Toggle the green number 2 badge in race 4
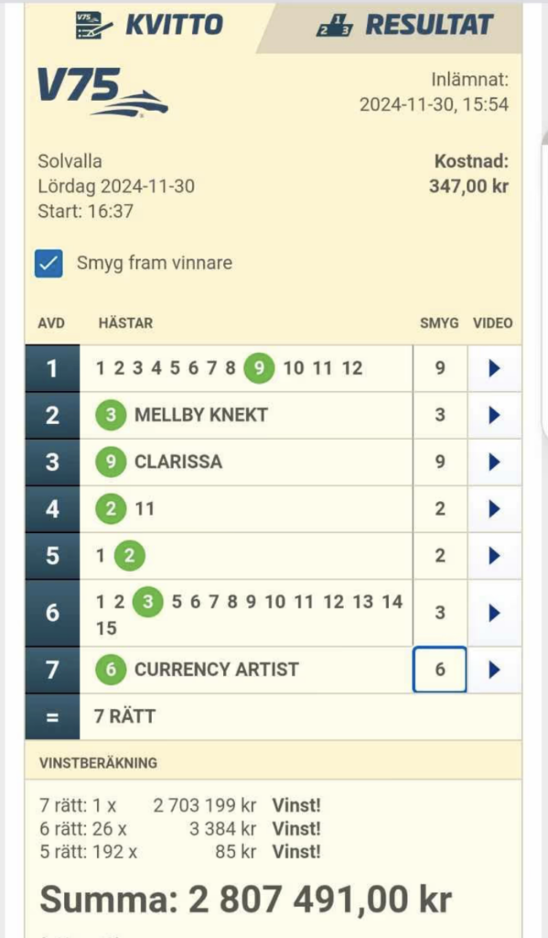Screen dimensions: 548x938 click(x=112, y=508)
